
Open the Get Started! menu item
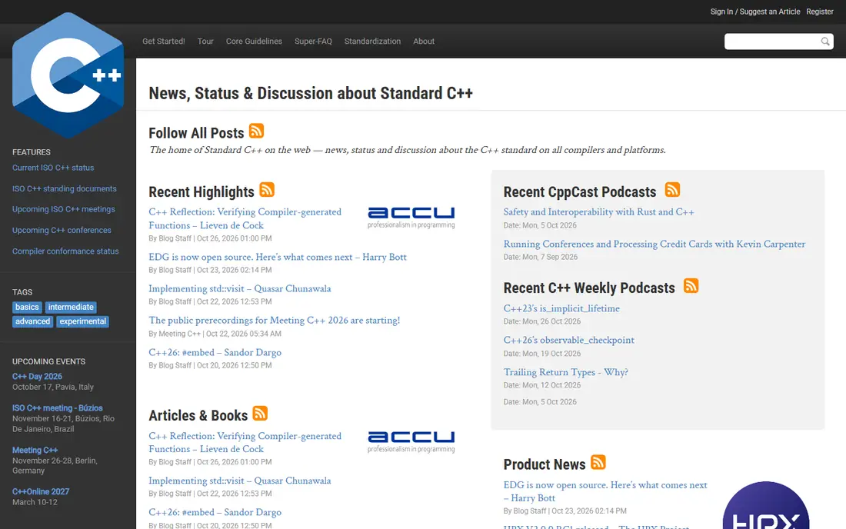pos(164,41)
